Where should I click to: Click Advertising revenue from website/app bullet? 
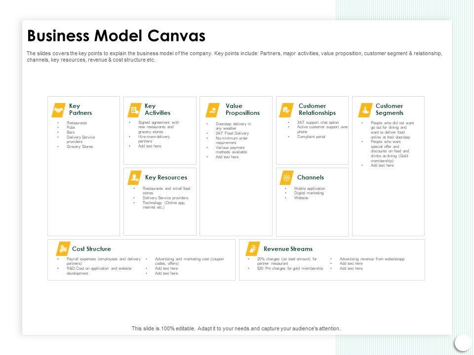click(x=372, y=259)
